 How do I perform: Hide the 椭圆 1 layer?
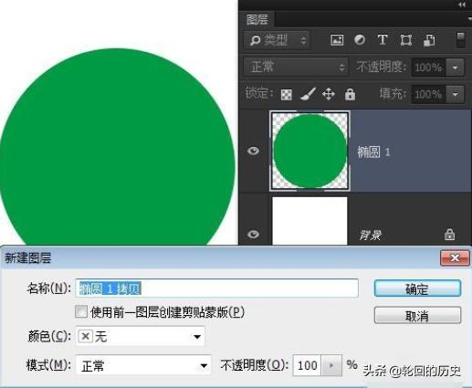253,151
